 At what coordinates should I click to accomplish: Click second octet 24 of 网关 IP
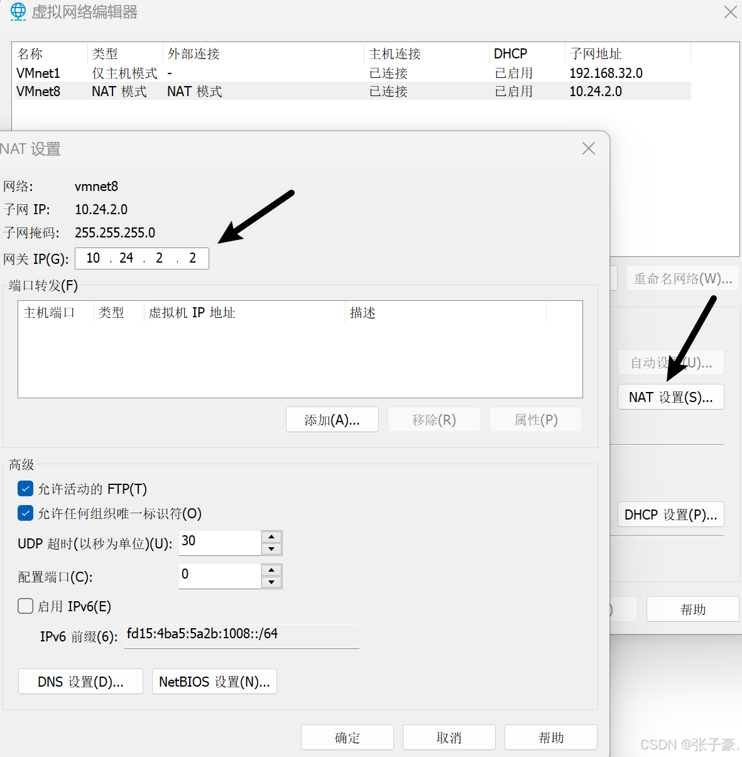tap(126, 258)
